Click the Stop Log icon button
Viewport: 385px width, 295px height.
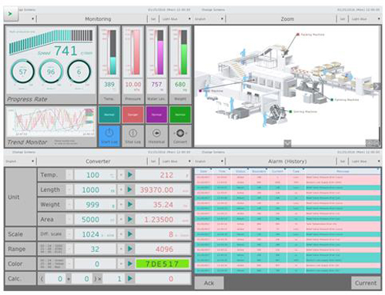click(x=133, y=136)
